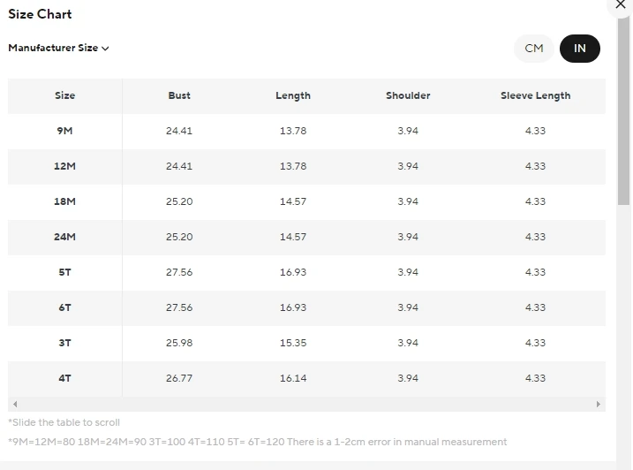The height and width of the screenshot is (470, 633).
Task: Select the 4T size row label
Action: click(64, 378)
